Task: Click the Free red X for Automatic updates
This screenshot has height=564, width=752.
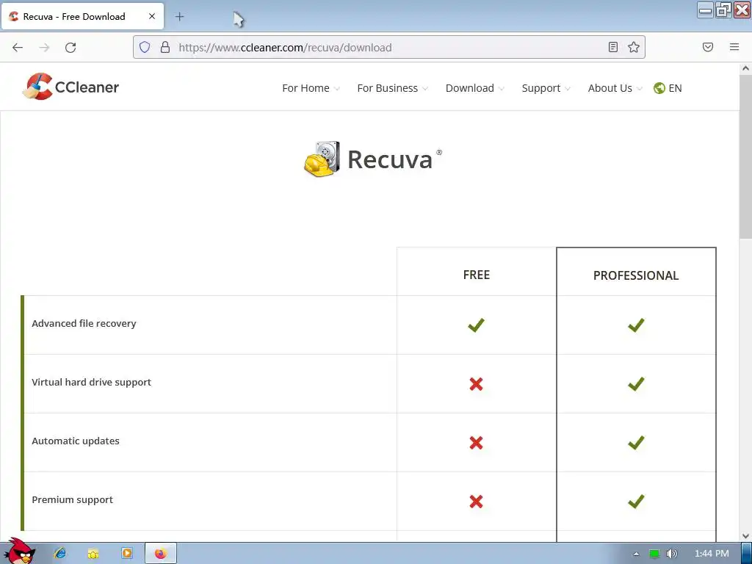Action: [x=476, y=443]
